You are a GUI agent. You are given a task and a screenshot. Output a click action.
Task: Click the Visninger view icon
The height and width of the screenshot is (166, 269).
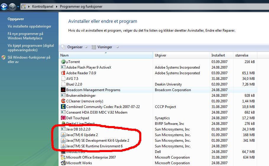[x=94, y=47]
